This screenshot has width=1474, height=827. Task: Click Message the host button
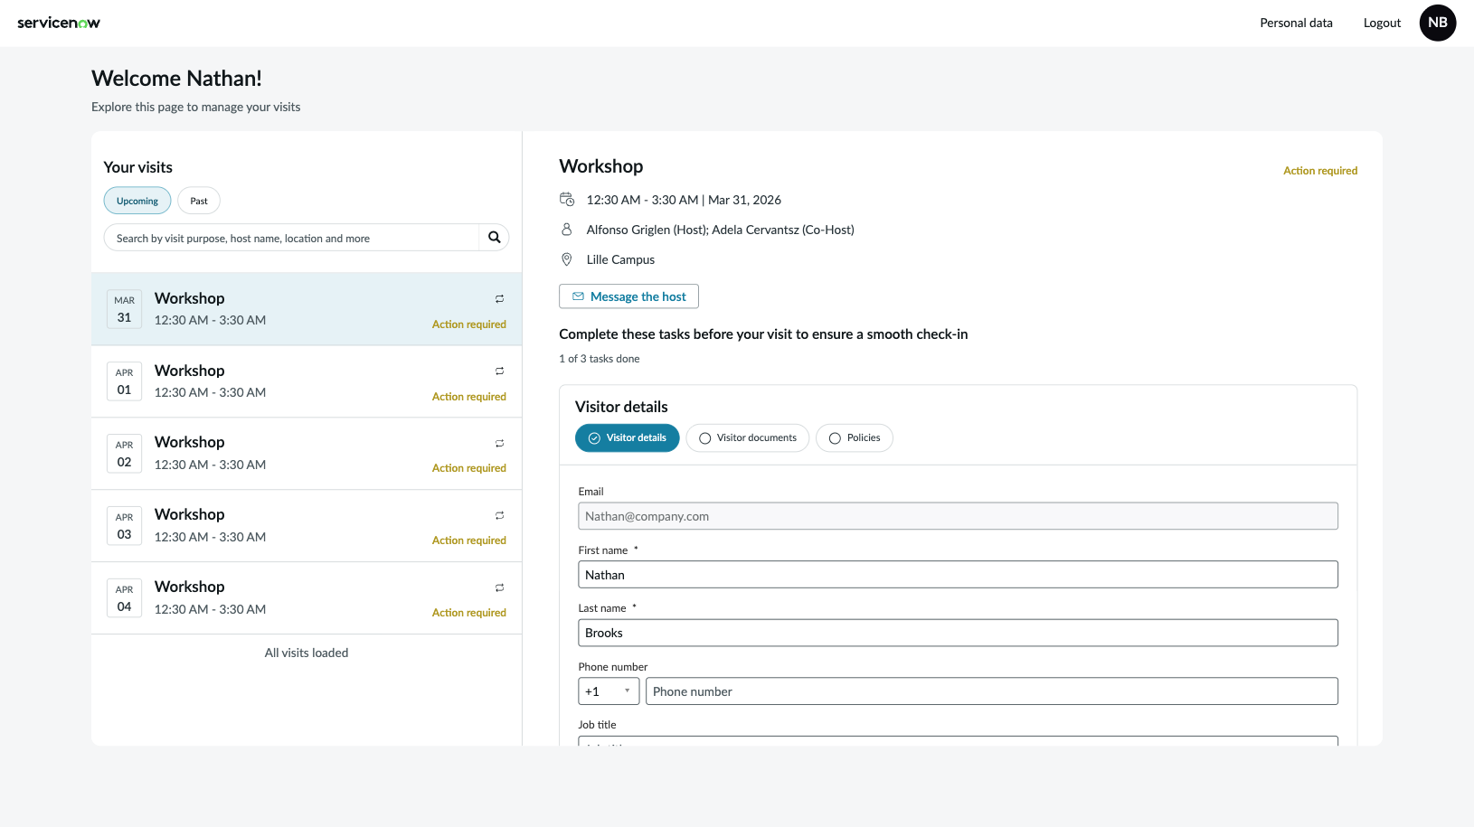pyautogui.click(x=628, y=296)
